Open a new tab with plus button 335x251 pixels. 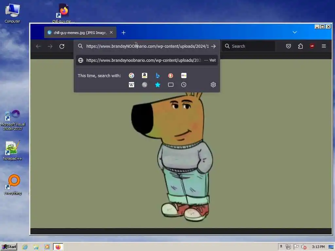[123, 33]
